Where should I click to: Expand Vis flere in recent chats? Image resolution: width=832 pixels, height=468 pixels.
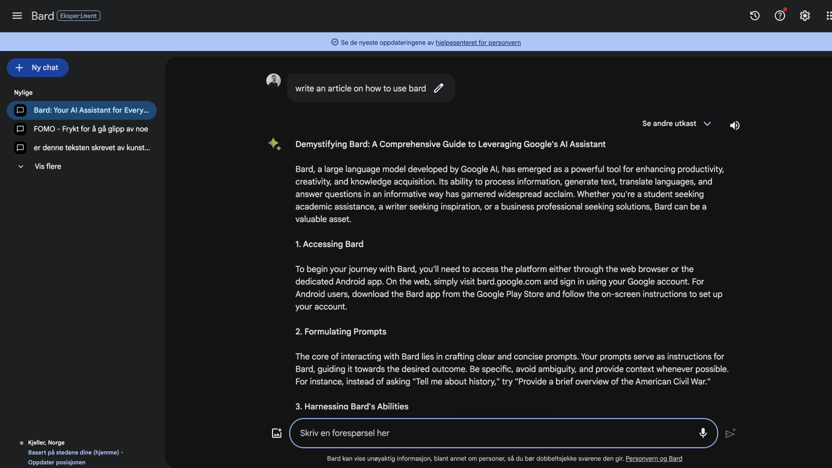[x=47, y=166]
